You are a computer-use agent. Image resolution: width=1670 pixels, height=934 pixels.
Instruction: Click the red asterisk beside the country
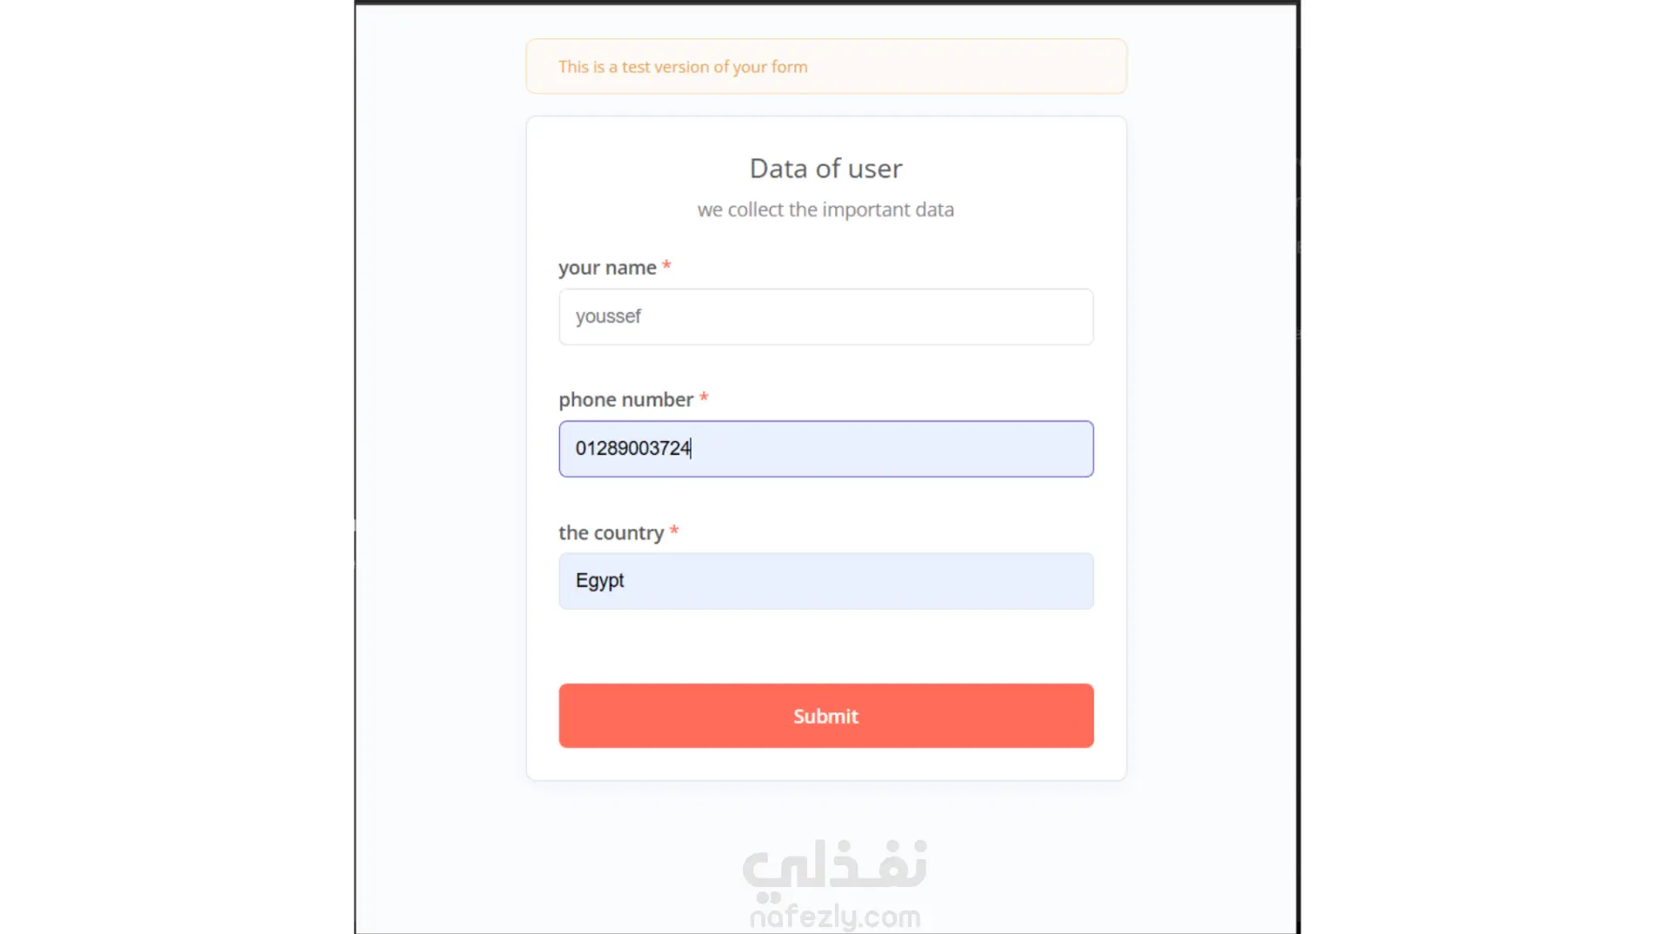click(674, 530)
